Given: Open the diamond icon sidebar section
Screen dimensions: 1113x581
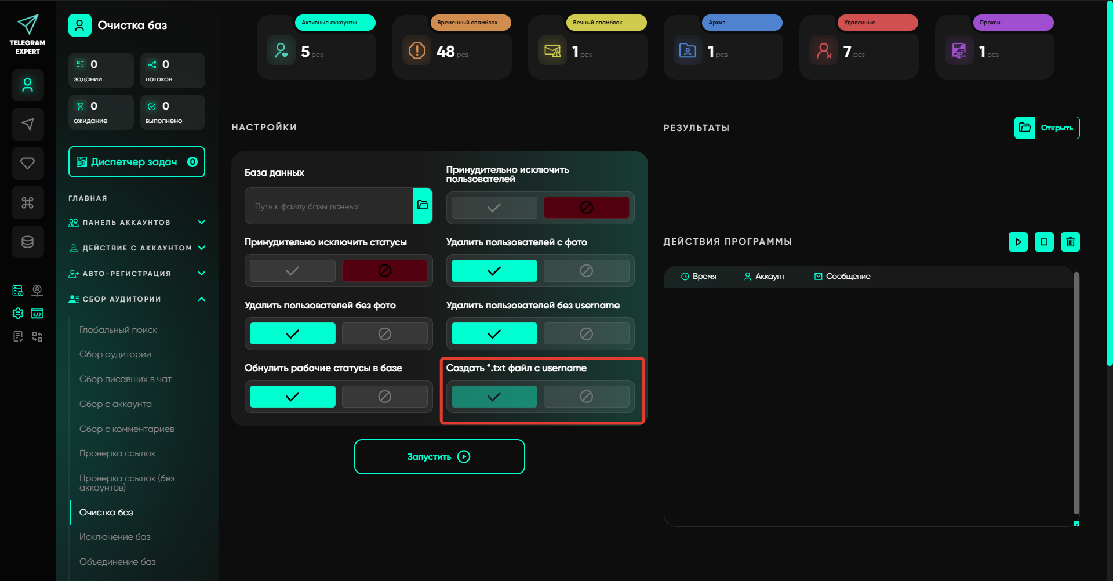Looking at the screenshot, I should (x=27, y=164).
